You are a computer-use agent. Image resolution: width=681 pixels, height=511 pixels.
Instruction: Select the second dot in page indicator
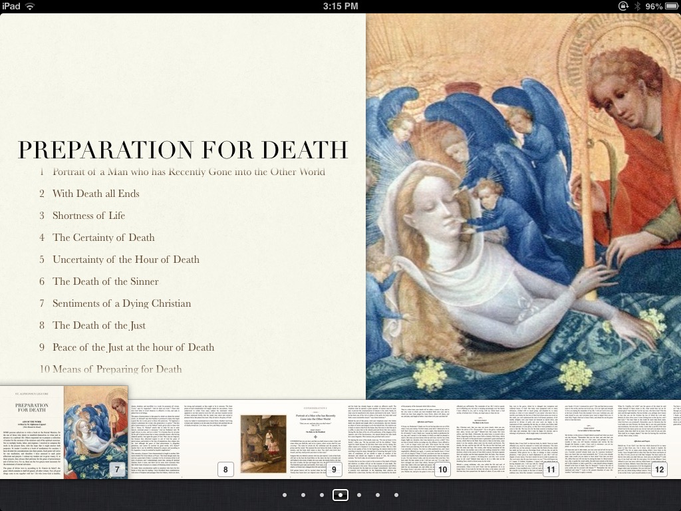tap(303, 495)
